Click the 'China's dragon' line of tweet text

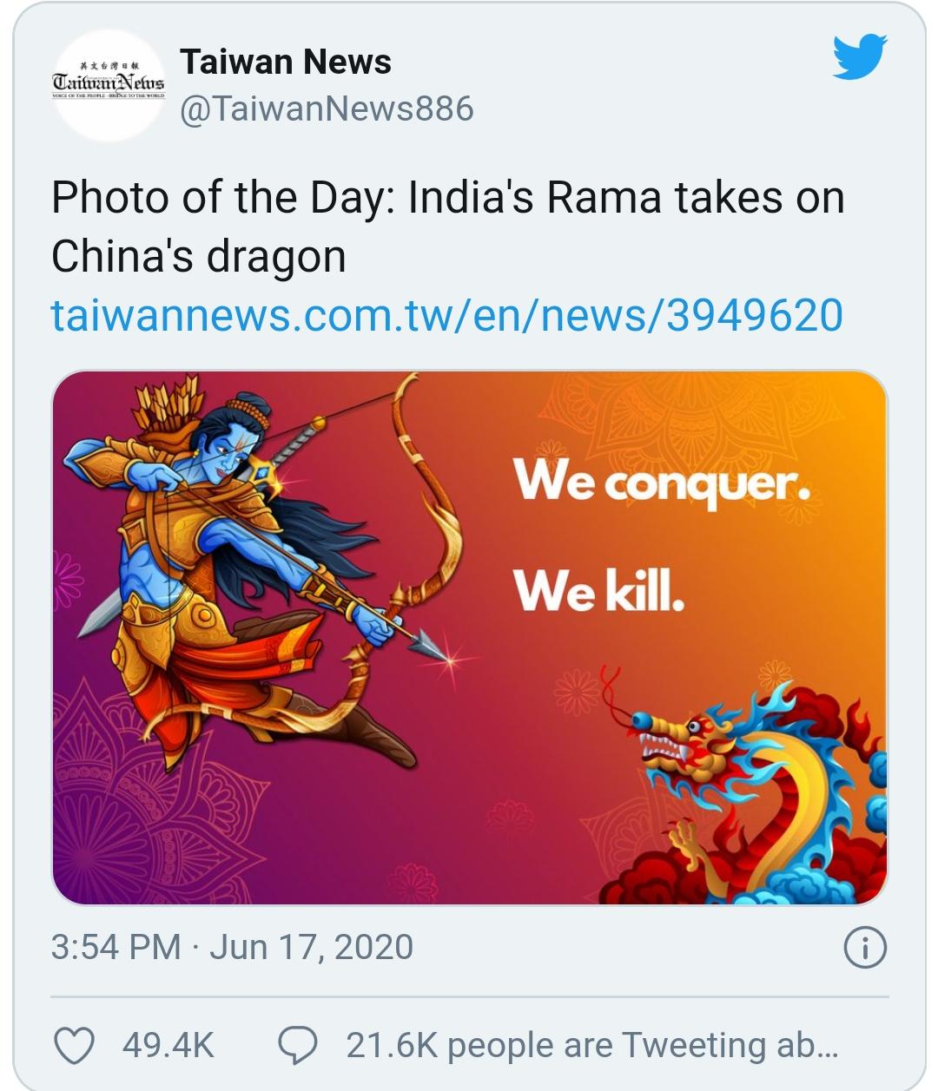click(199, 257)
